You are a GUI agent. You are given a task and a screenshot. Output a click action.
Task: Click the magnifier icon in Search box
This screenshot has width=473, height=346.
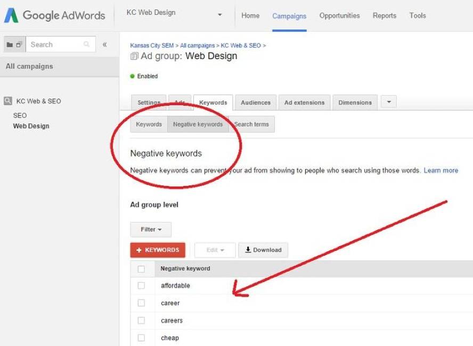tap(86, 45)
